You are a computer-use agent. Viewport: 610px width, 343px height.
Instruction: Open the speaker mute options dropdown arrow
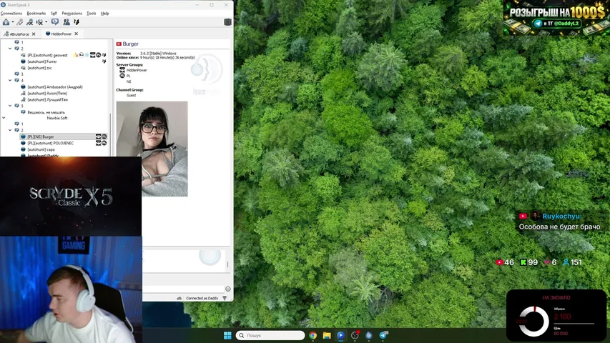(x=46, y=22)
